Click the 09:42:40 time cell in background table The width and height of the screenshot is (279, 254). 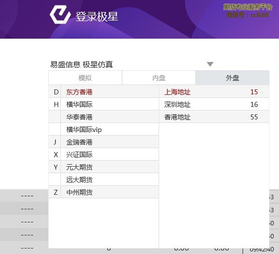[262, 250]
